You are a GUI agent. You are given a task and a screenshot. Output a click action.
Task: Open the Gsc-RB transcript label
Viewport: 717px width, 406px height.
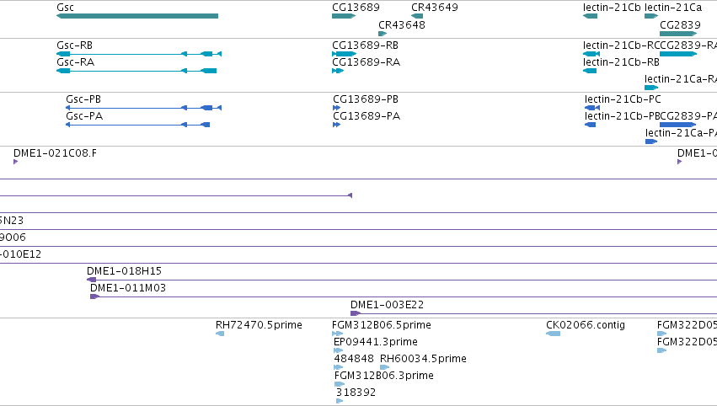74,45
